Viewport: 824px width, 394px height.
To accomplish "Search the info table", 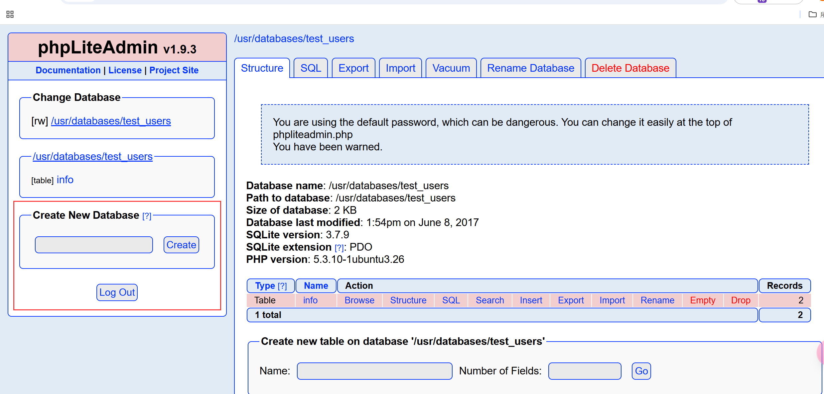I will [x=490, y=300].
